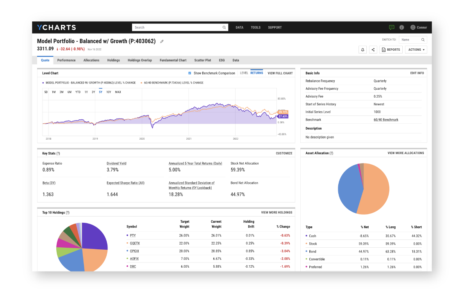Edit portfolio name with pencil icon
The image size is (464, 293).
tap(162, 41)
